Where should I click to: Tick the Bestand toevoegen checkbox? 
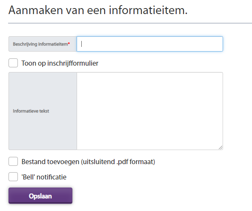13,162
